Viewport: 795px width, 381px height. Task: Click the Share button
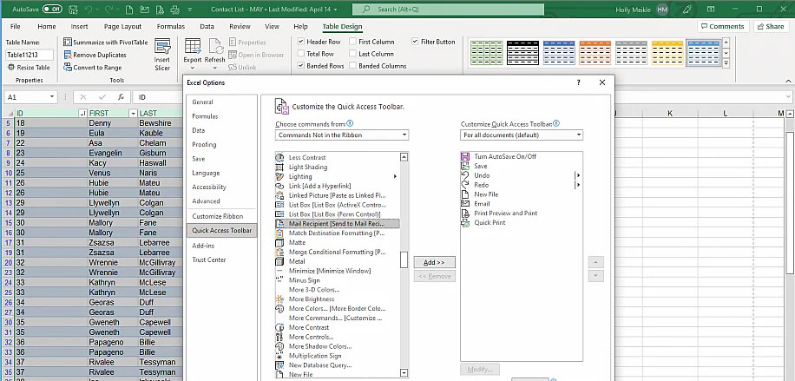click(771, 26)
